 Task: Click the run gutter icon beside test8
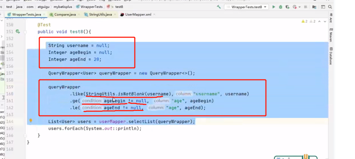[x=18, y=32]
